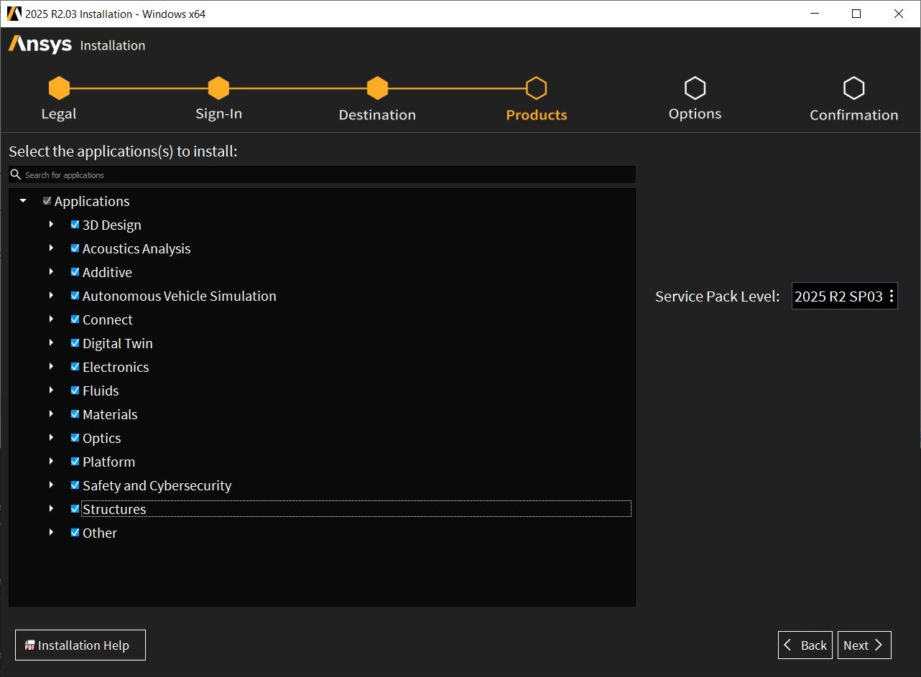Collapse the Applications root node
921x677 pixels.
point(23,201)
